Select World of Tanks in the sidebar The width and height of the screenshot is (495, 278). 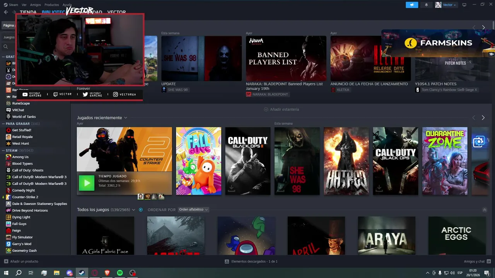tap(24, 117)
